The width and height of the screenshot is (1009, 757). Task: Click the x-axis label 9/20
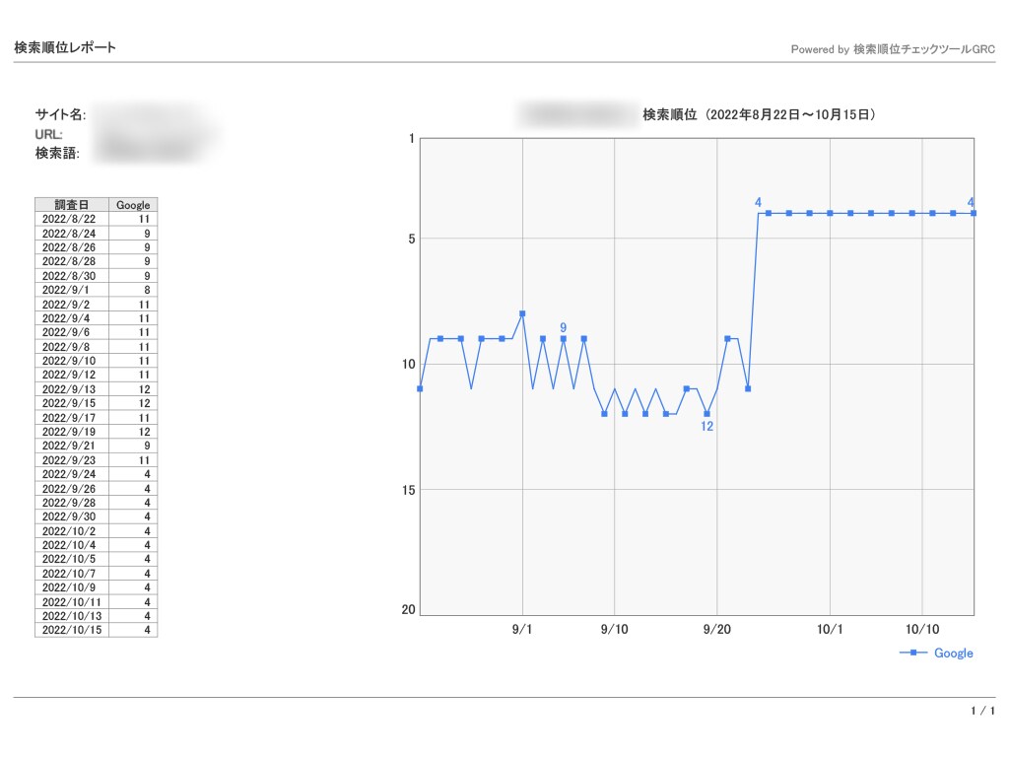717,629
